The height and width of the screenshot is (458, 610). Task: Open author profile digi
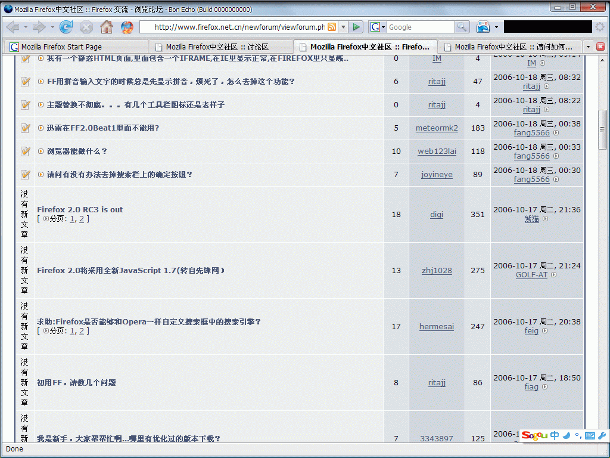[x=437, y=214]
